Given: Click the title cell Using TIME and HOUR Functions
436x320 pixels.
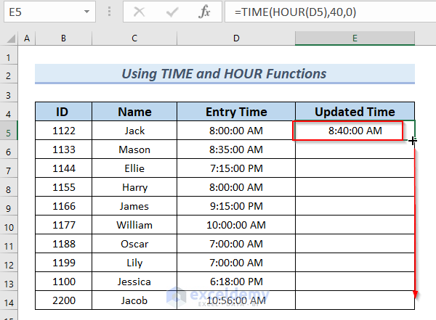Looking at the screenshot, I should tap(225, 73).
